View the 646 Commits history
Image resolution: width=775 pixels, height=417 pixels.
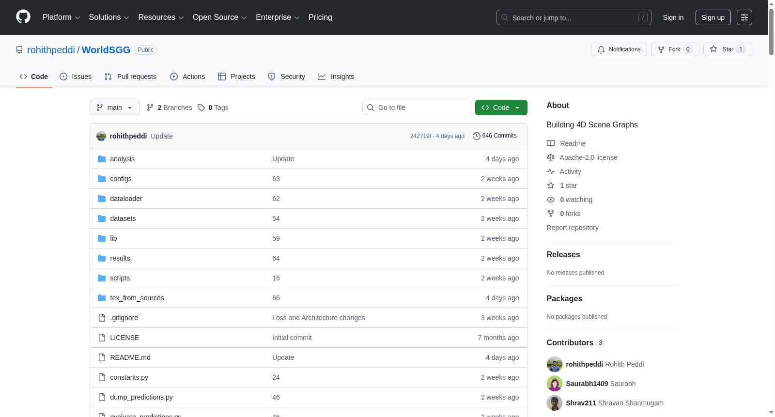pyautogui.click(x=495, y=136)
